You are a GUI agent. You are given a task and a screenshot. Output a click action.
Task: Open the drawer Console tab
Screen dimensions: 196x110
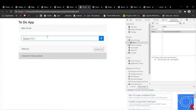[x=133, y=86]
